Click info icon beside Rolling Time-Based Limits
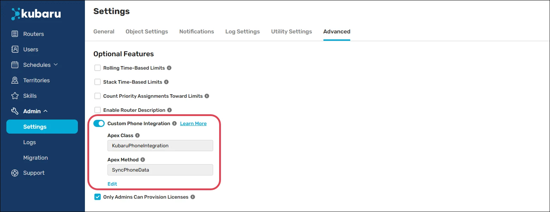Image resolution: width=550 pixels, height=212 pixels. (x=169, y=68)
